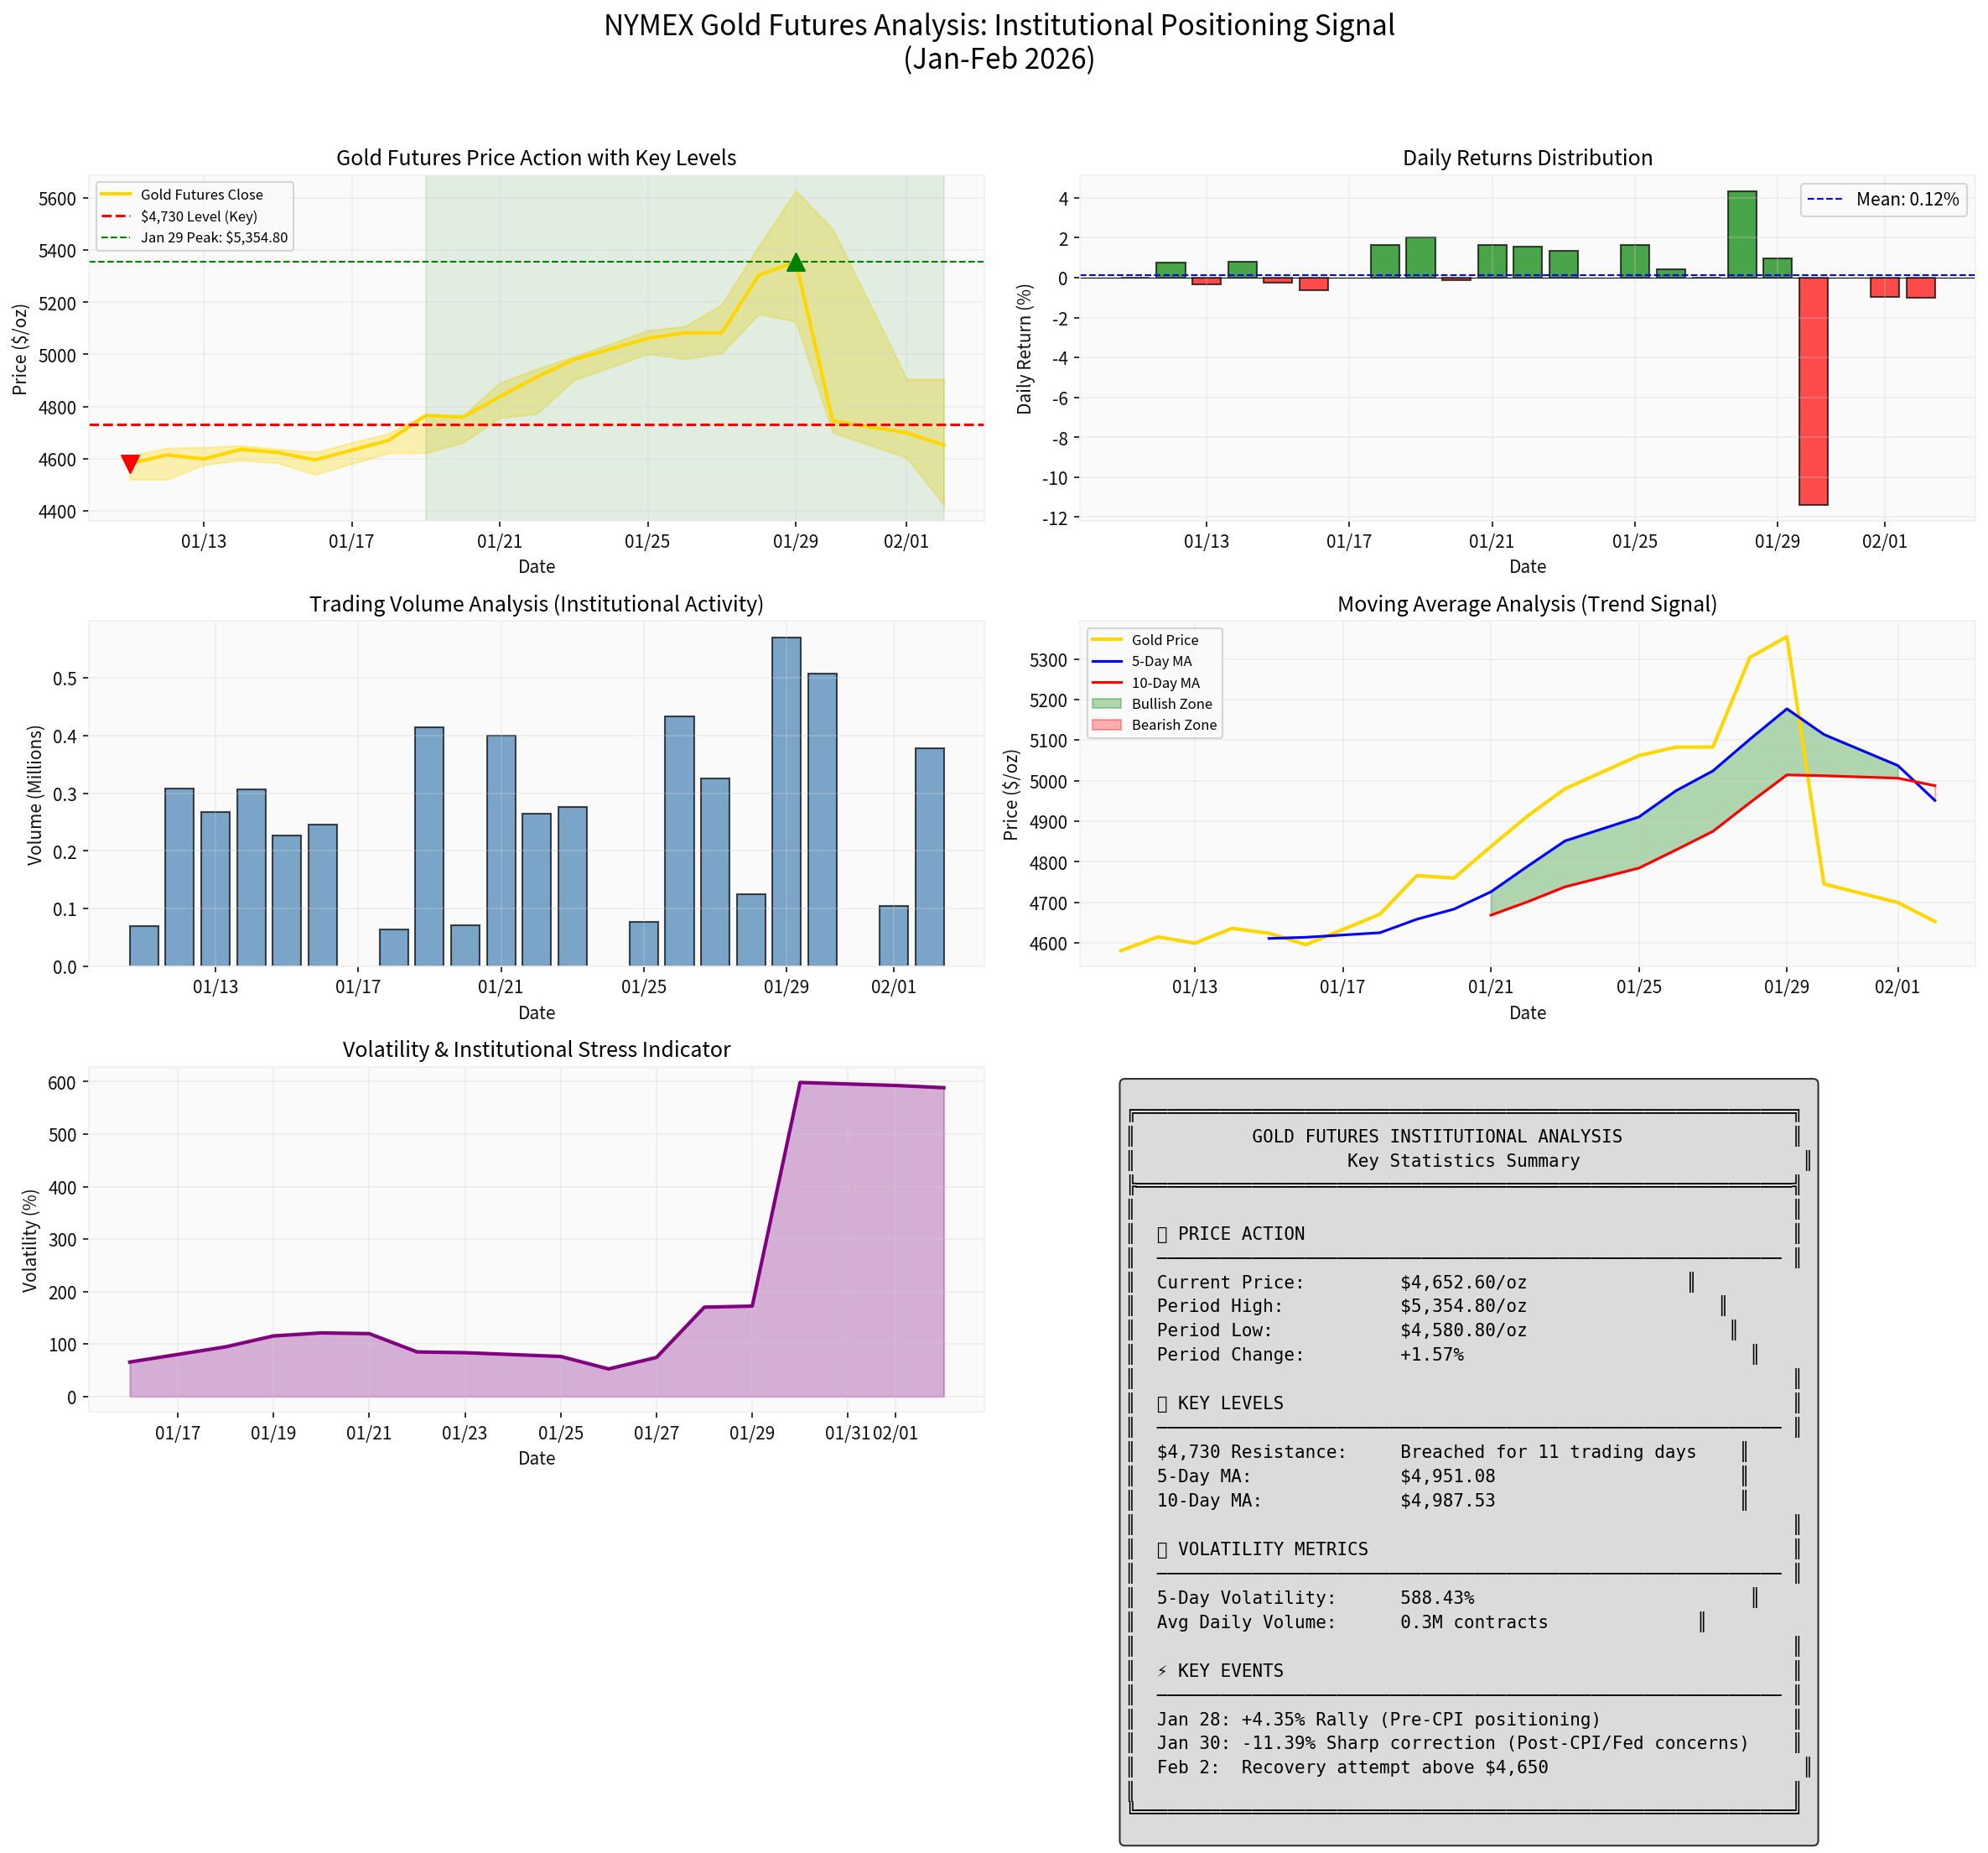1988x1853 pixels.
Task: Click the $4,730 Level legend entry
Action: 199,216
